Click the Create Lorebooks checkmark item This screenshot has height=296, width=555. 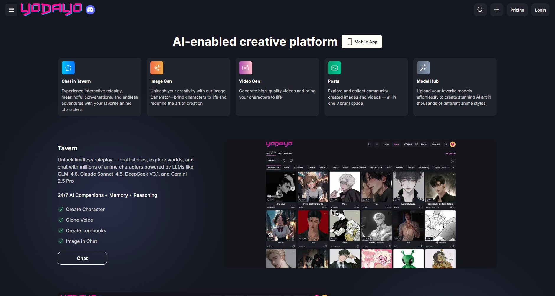click(86, 230)
